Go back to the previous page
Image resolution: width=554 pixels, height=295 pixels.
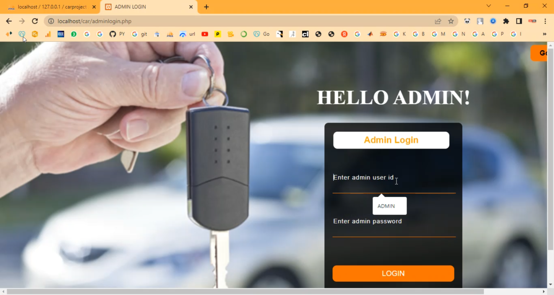(9, 21)
